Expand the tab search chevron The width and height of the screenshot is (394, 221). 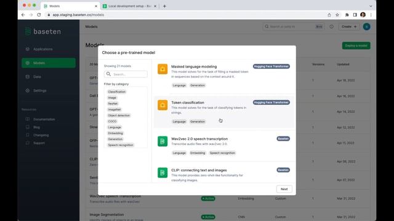(371, 6)
